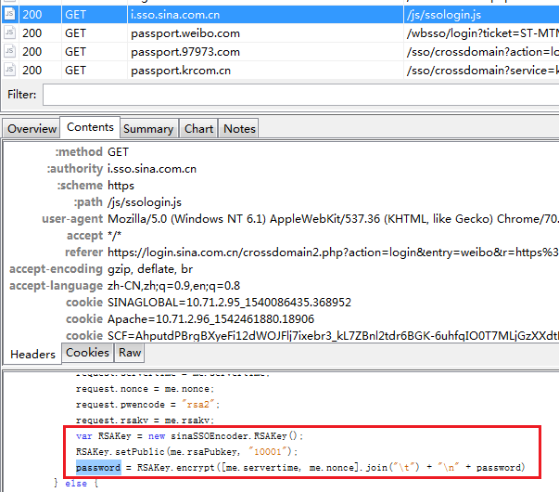Click the SCF cookie value
559x492 pixels.
333,336
